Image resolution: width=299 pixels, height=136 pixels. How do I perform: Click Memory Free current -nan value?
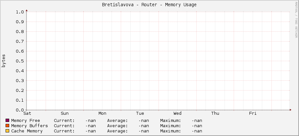click(x=91, y=120)
